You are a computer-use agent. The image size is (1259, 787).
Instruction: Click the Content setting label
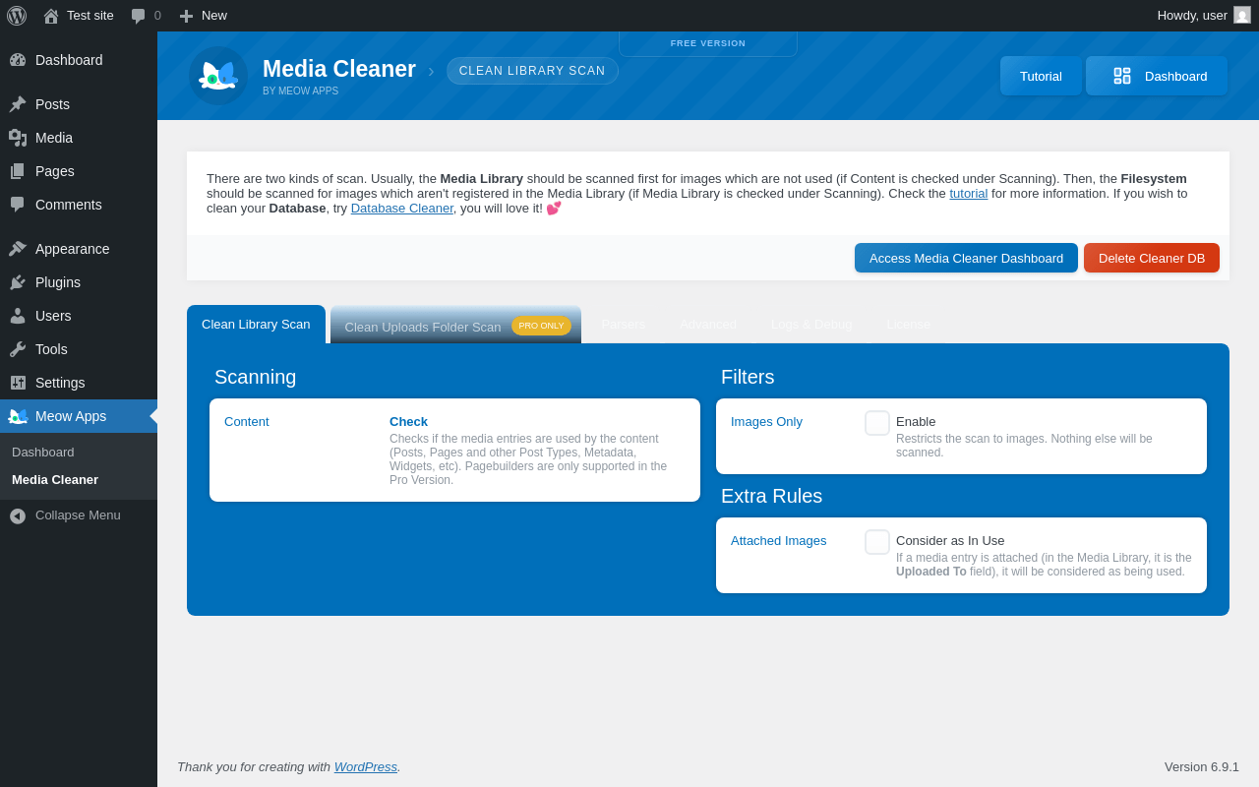(247, 422)
